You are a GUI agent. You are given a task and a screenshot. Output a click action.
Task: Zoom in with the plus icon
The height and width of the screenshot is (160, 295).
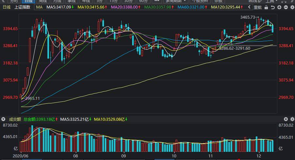[279, 7]
